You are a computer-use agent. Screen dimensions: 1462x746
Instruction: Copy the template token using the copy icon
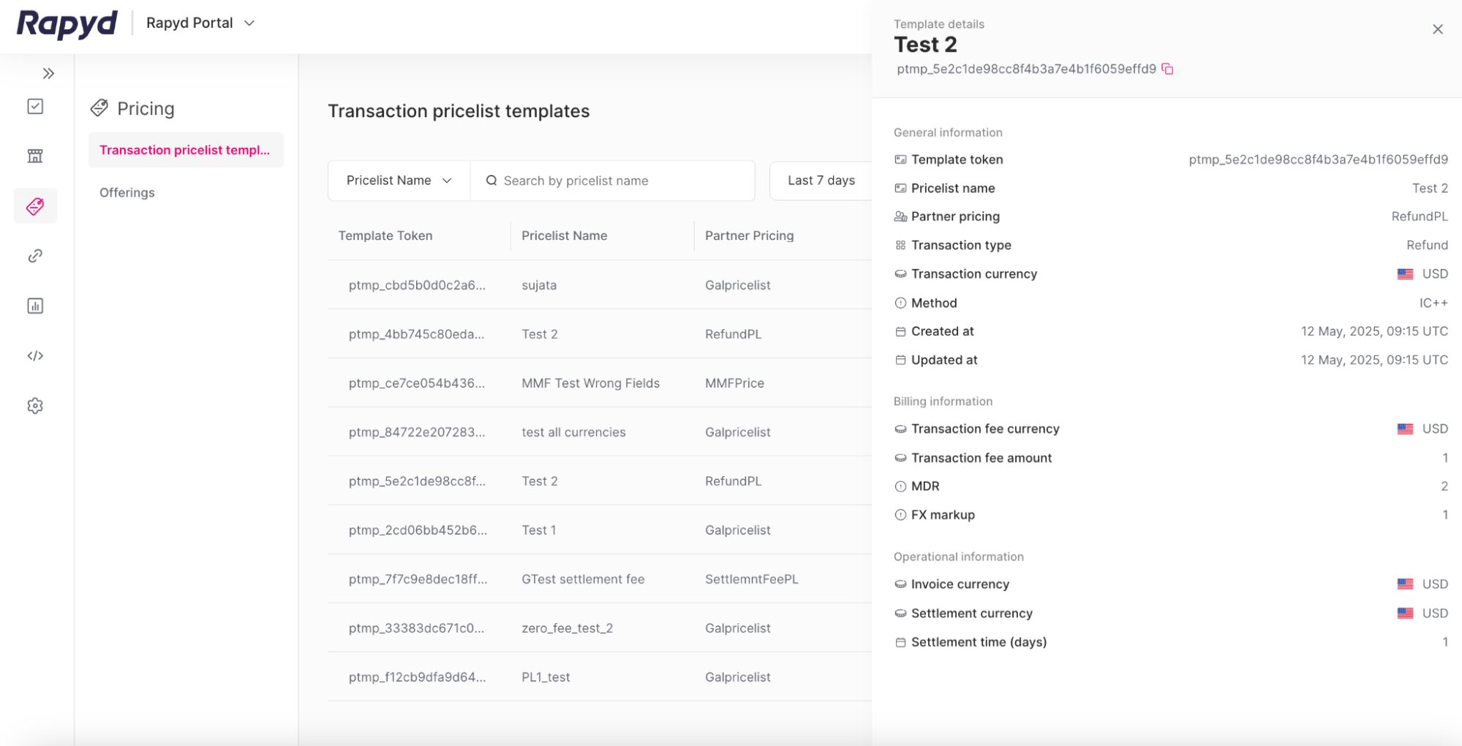[1167, 69]
